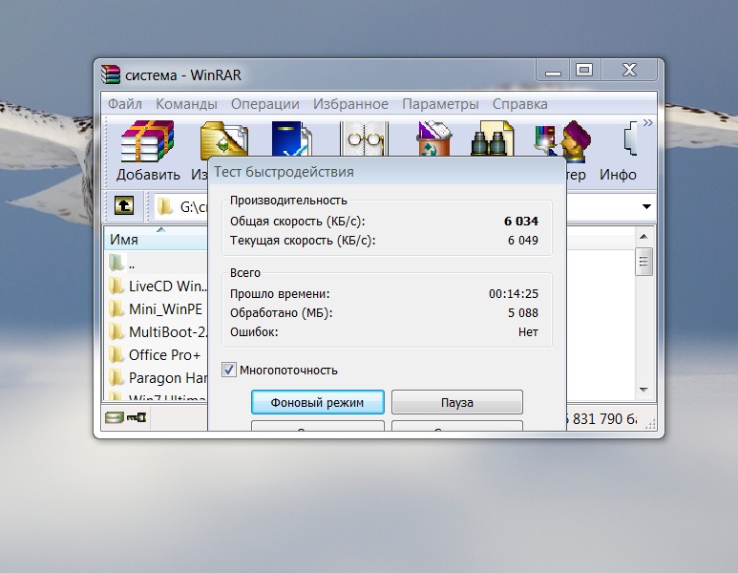Click the file list scroll down arrow

[643, 390]
